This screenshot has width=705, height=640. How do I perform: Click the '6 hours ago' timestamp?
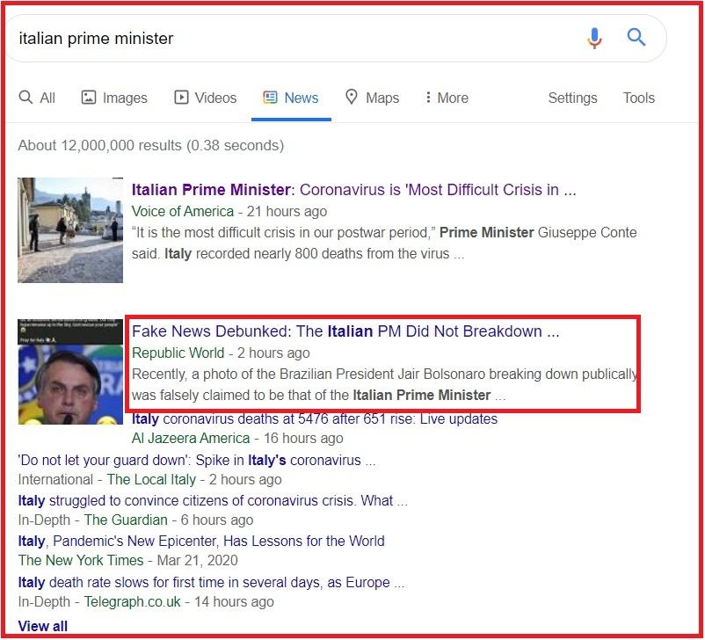tap(217, 520)
